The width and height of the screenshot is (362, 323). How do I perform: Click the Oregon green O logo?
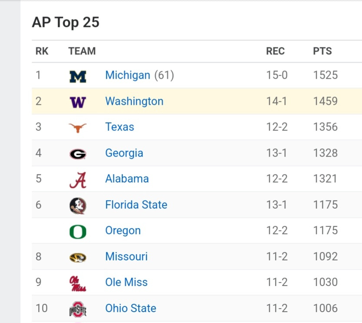point(78,231)
